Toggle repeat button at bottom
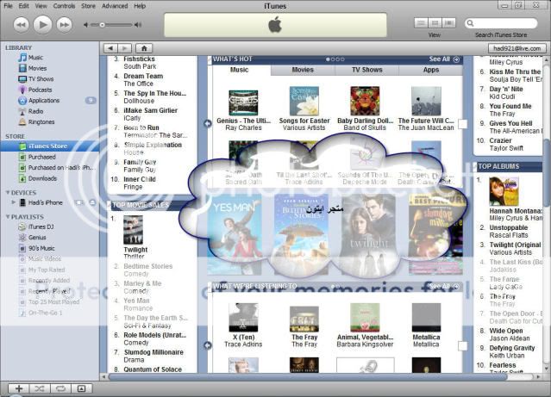Image resolution: width=551 pixels, height=397 pixels. click(x=60, y=388)
